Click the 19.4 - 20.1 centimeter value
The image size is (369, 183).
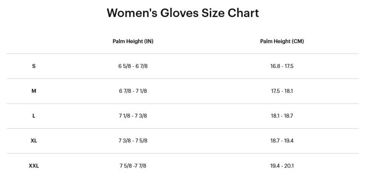pos(282,166)
